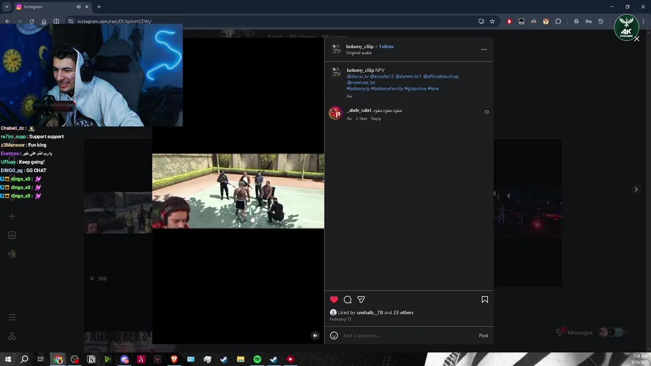Open the Valorant icon on the taskbar

[158, 359]
